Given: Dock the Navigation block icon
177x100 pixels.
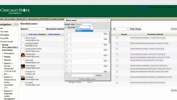Looking at the screenshot, I should pyautogui.click(x=17, y=24).
